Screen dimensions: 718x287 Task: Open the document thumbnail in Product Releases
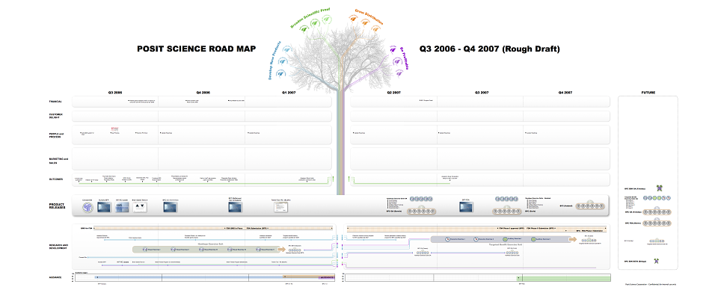click(x=280, y=207)
